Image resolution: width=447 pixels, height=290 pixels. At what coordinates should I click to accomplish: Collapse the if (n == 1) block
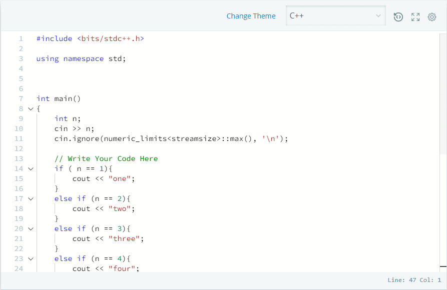coord(31,168)
